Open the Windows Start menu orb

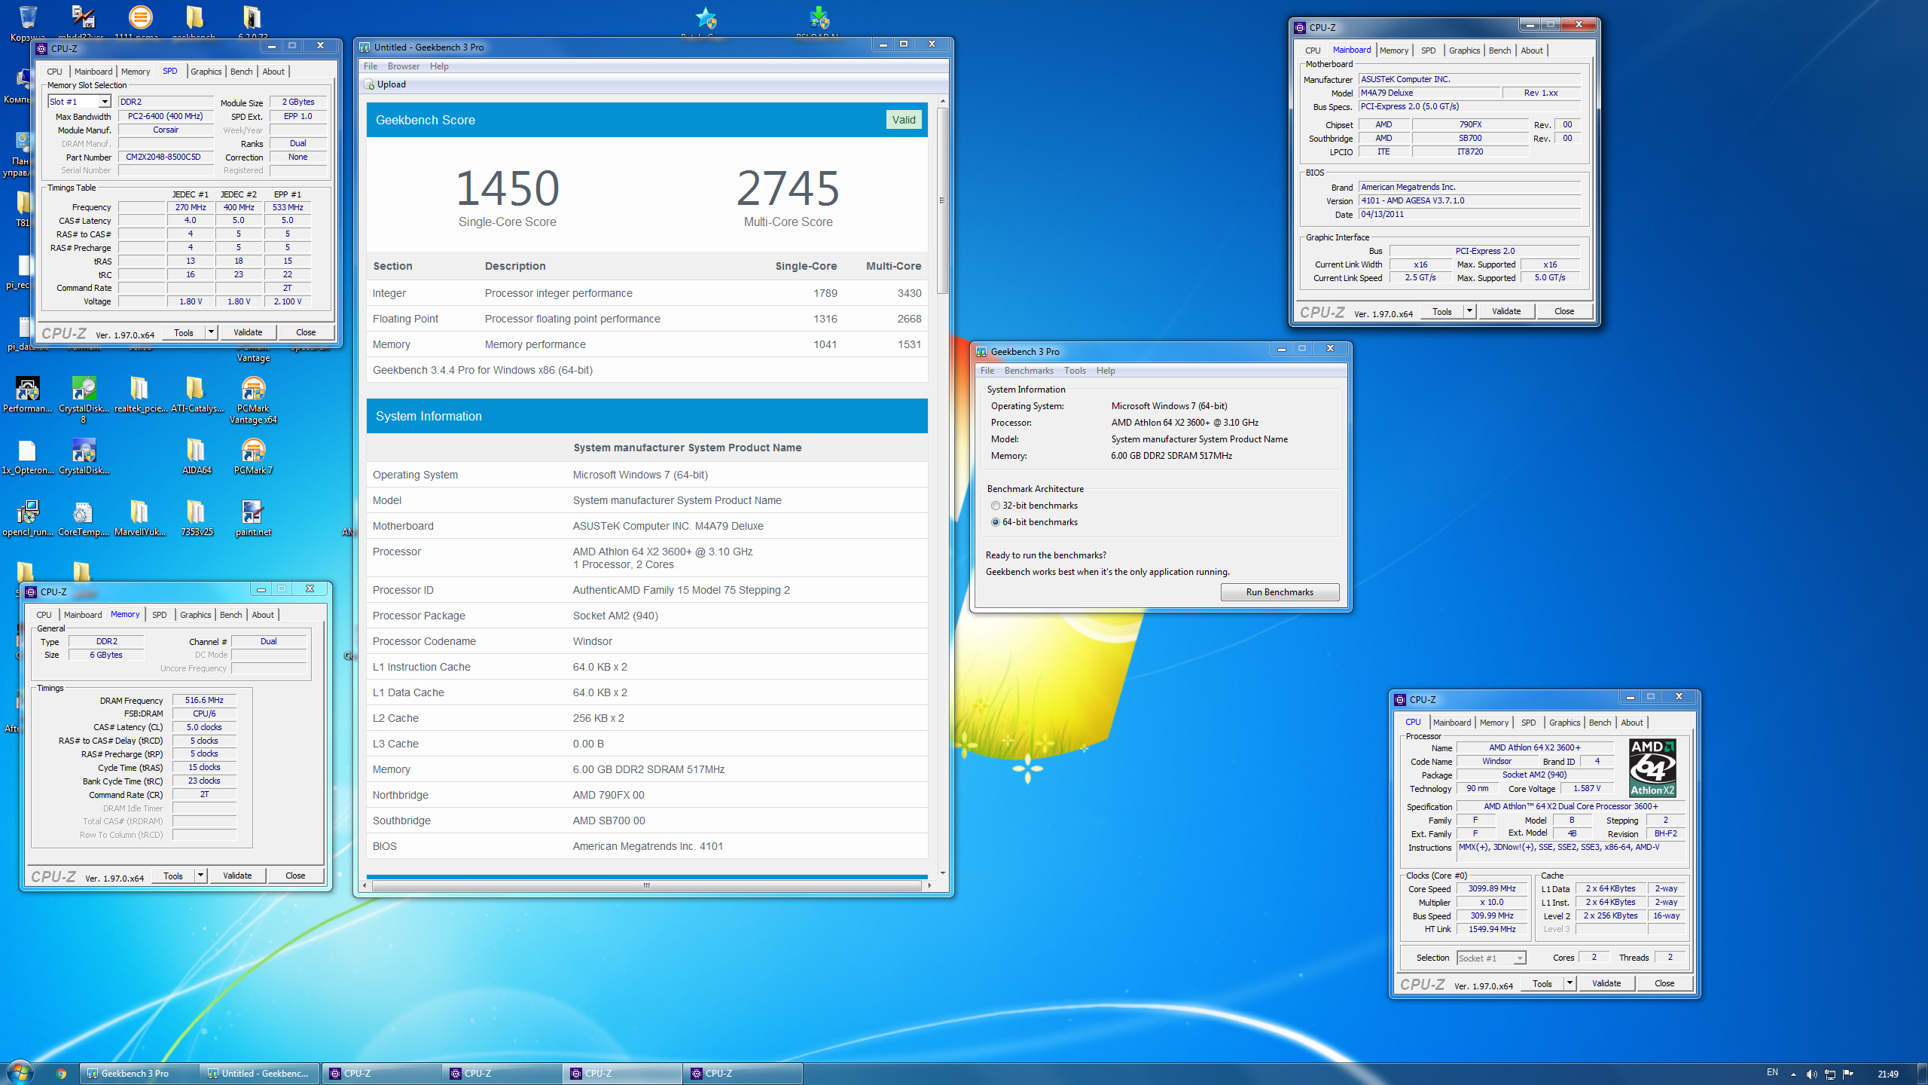pyautogui.click(x=20, y=1073)
